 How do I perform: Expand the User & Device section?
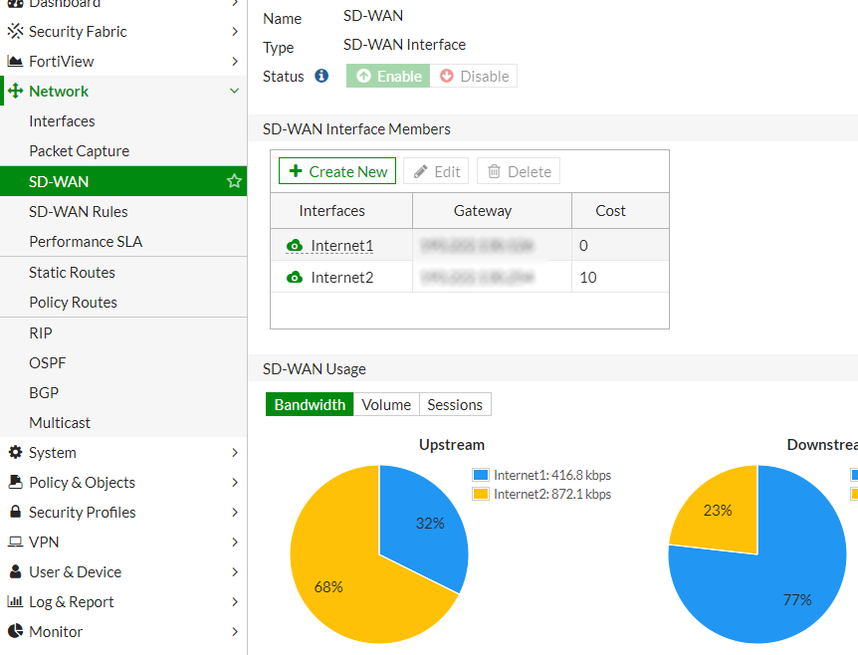click(x=235, y=571)
